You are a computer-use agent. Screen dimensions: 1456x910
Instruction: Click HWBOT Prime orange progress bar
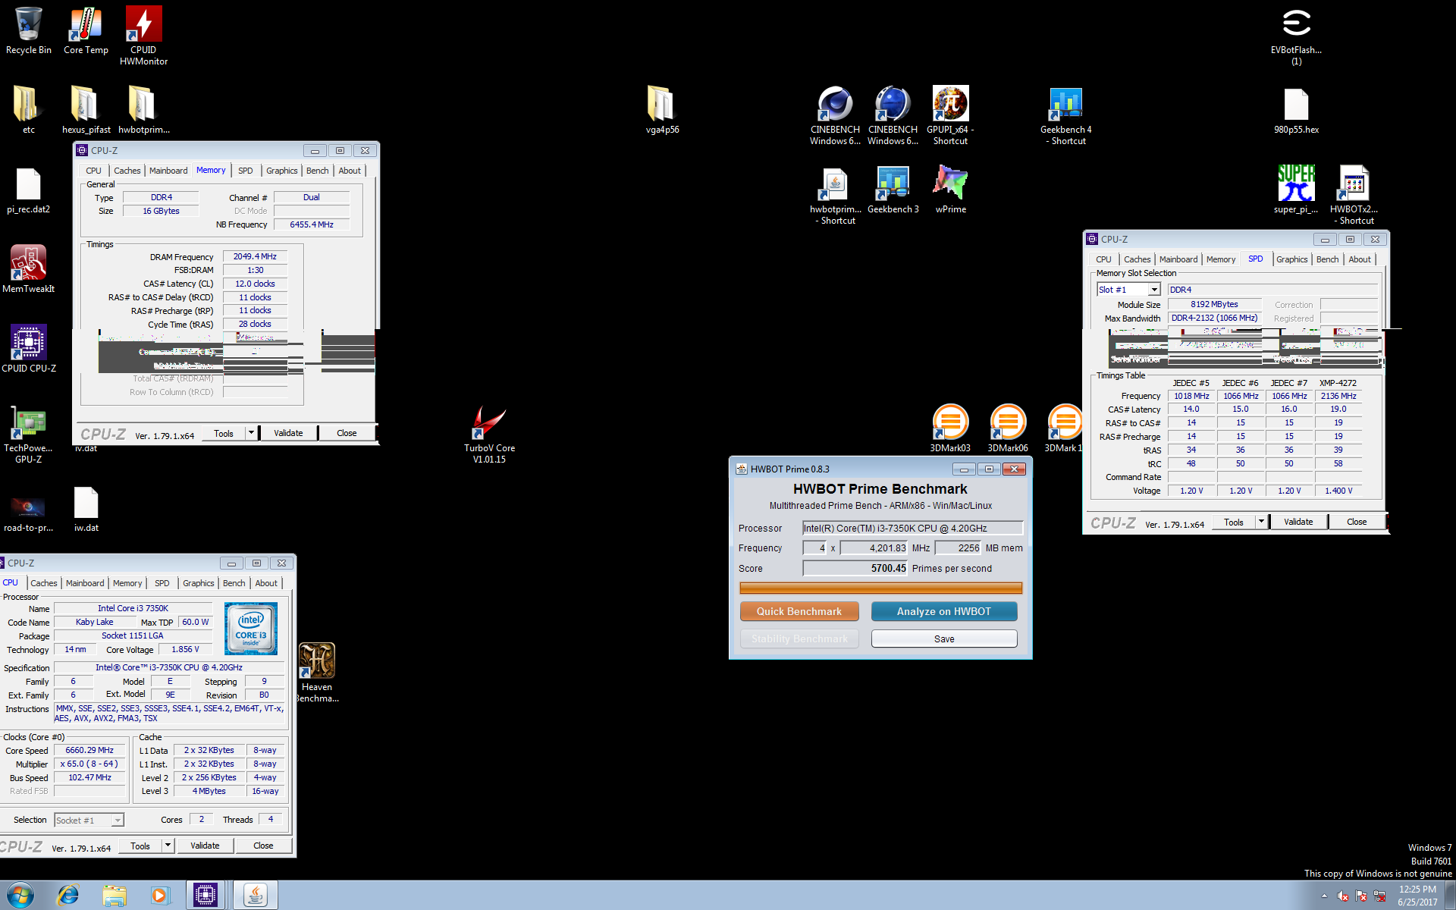[880, 588]
